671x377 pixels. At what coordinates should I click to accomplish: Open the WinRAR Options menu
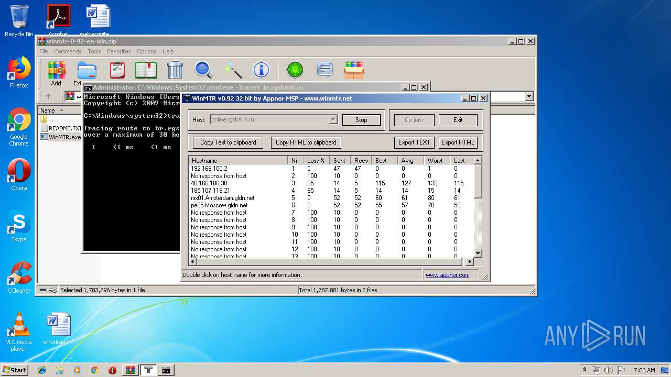click(x=147, y=51)
